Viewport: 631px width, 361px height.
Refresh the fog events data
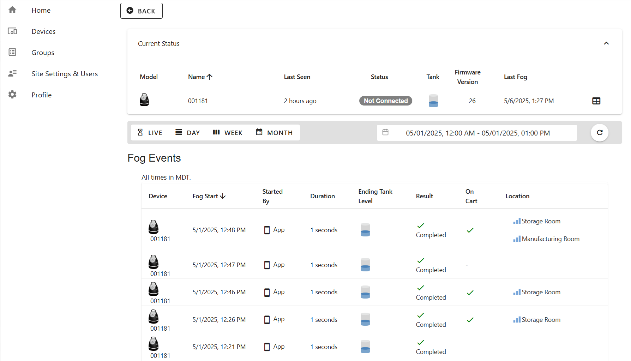point(599,133)
